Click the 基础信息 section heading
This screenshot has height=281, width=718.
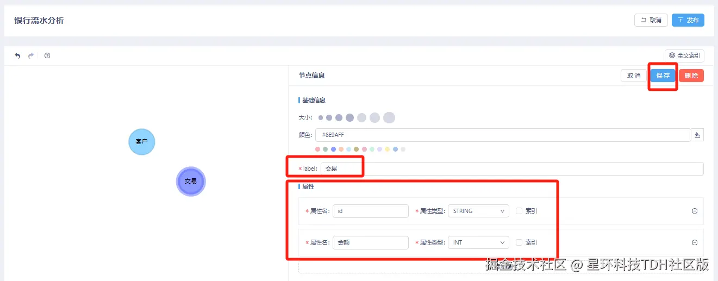(x=314, y=100)
